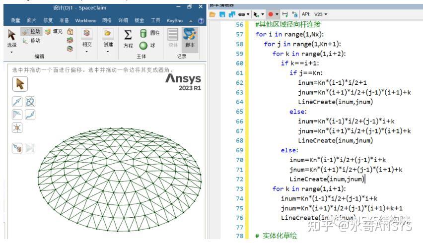The height and width of the screenshot is (243, 423).
Task: Click line 57 'for i in range(1,Nx):'
Action: [x=289, y=34]
